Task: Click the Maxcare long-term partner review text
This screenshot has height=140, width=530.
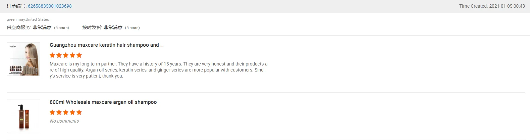Action: click(158, 70)
